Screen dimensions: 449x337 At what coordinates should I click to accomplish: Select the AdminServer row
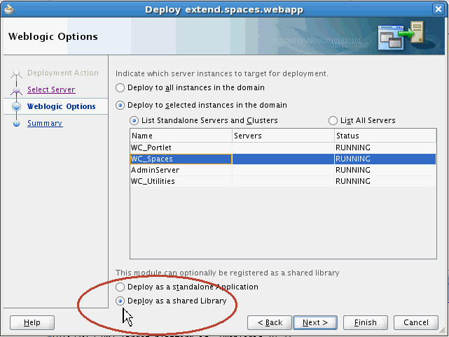[x=283, y=170]
